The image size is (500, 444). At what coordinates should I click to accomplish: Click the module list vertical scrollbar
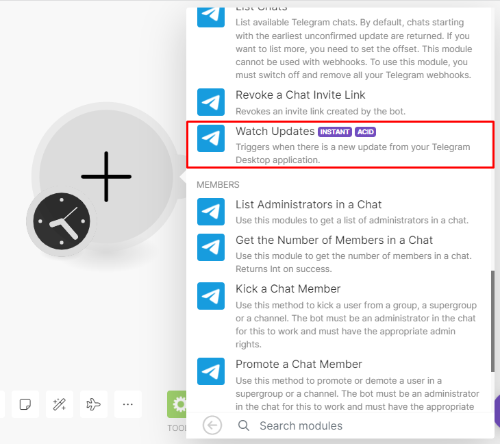[x=492, y=321]
